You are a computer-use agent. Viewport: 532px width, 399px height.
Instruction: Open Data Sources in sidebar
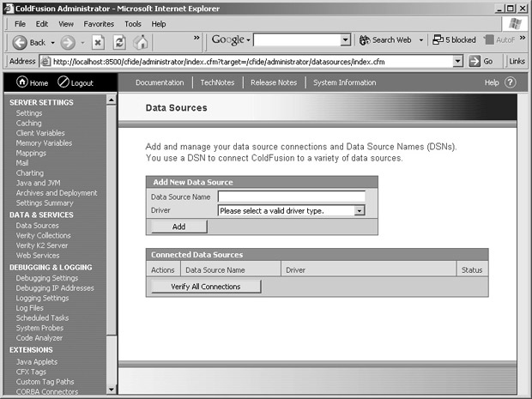click(37, 226)
